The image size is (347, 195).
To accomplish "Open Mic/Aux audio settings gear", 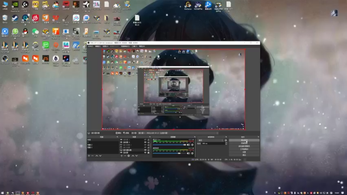I will 192,145.
